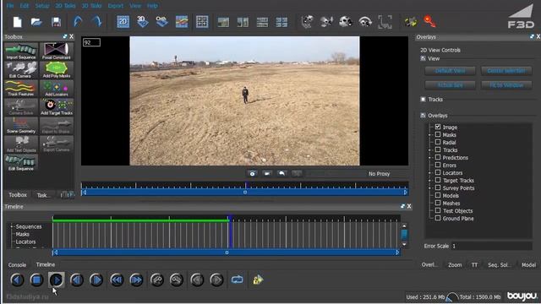Screen dimensions: 541x304
Task: Open the Edit Camera tool
Action: click(x=21, y=70)
